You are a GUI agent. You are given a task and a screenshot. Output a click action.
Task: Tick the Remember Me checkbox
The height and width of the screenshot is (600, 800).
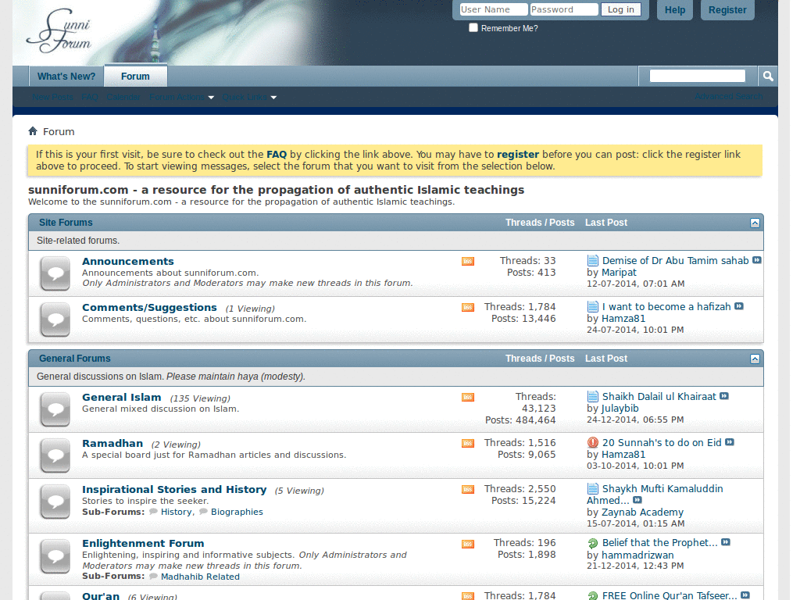(x=473, y=27)
